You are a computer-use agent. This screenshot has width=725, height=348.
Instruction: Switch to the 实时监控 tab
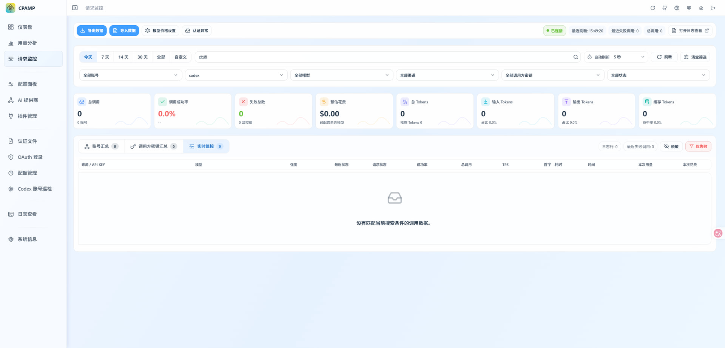coord(206,146)
